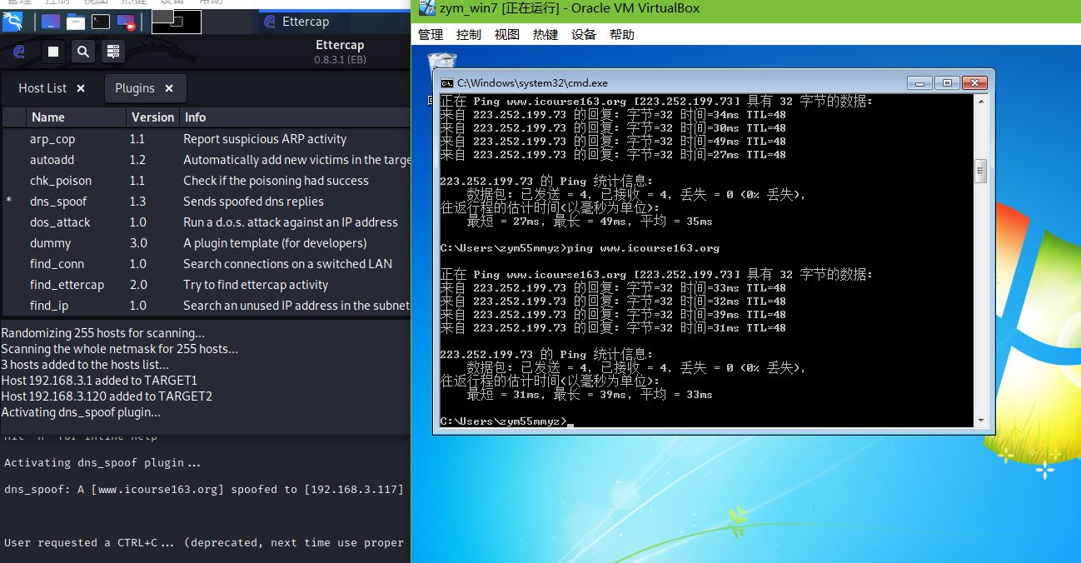The height and width of the screenshot is (563, 1081).
Task: Click terminal line 'dns_spoof: A [www.icourse163.org] spoofed'
Action: [204, 489]
